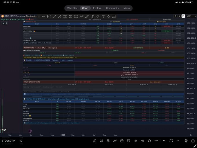Select the path polyline tool

[81, 17]
